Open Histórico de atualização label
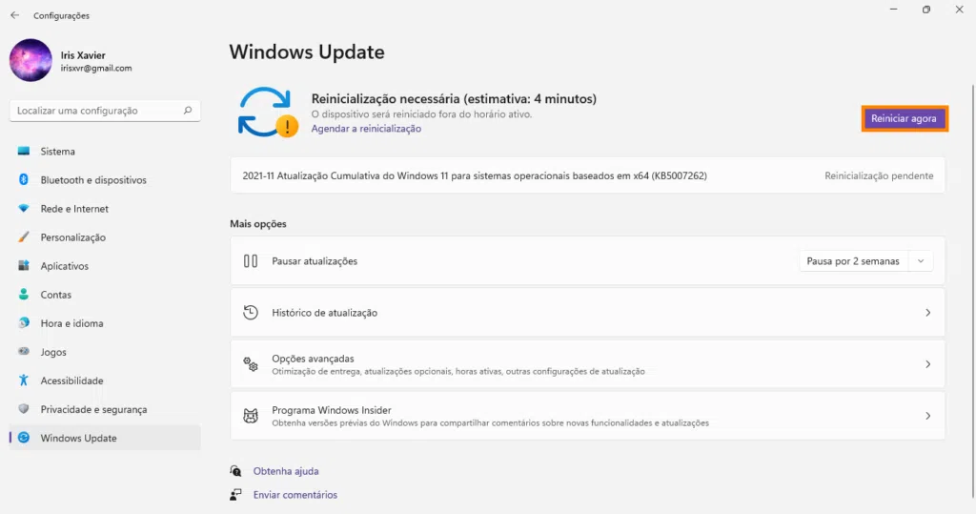 pos(324,313)
